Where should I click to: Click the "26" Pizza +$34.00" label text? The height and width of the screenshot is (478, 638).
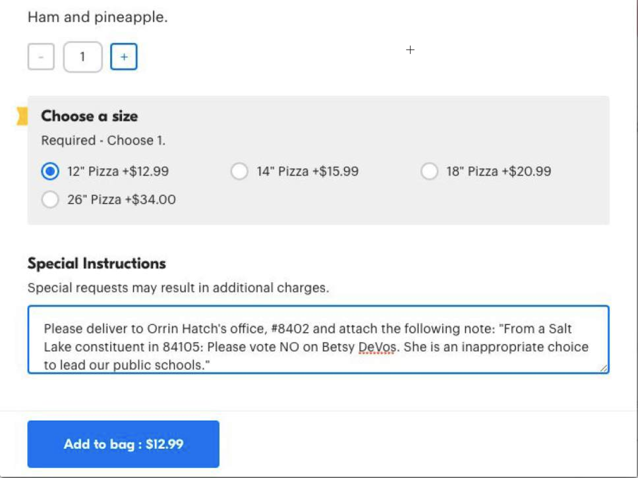click(121, 199)
